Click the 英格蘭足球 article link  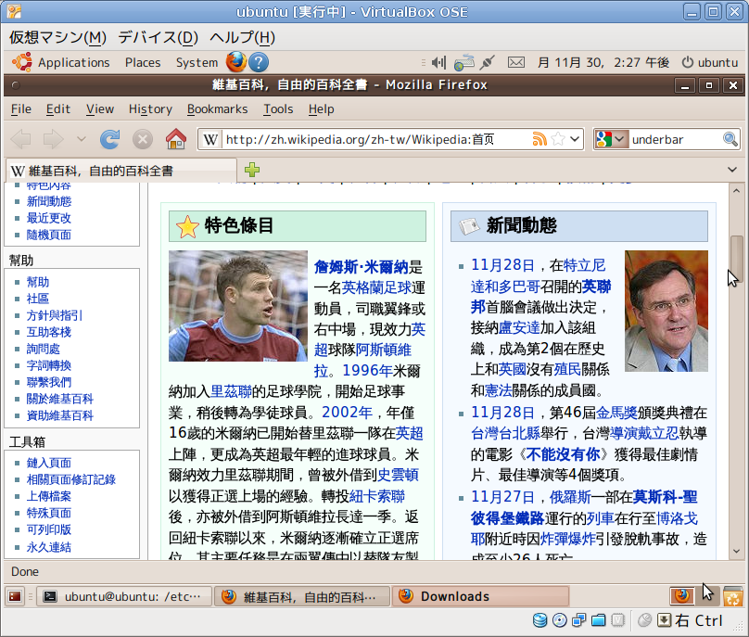click(376, 287)
